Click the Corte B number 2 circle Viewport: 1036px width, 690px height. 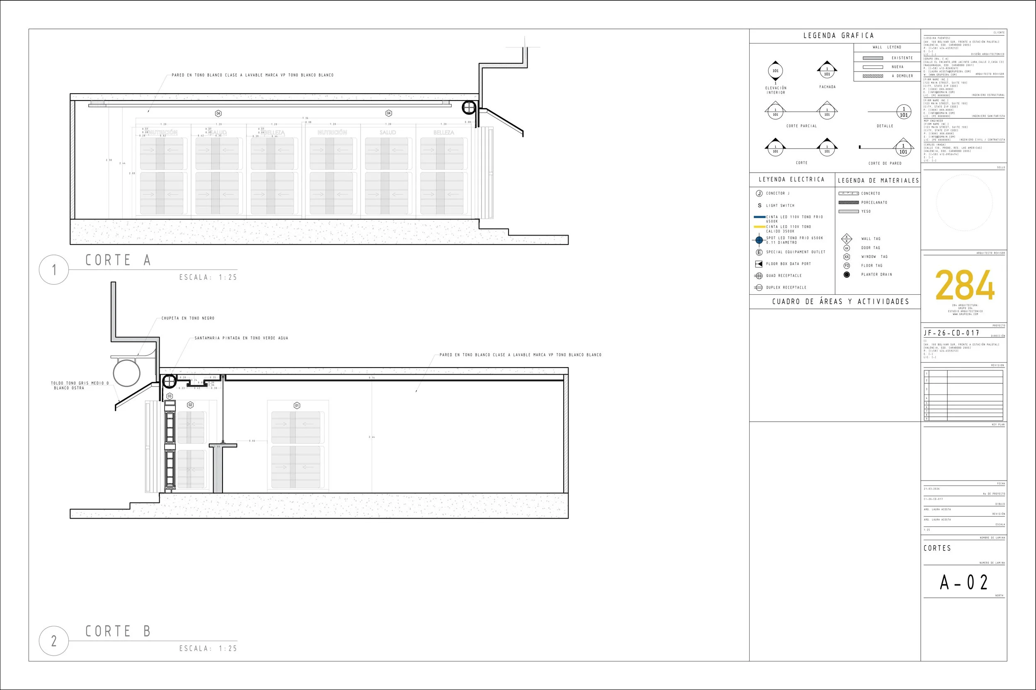pyautogui.click(x=54, y=641)
